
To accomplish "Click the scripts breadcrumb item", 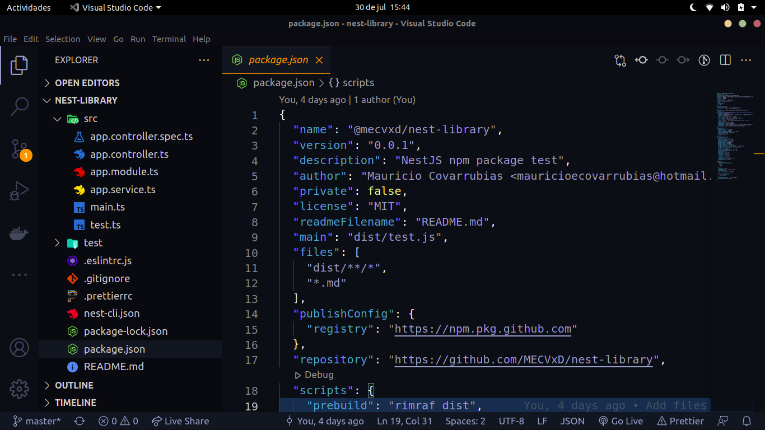I will point(351,83).
